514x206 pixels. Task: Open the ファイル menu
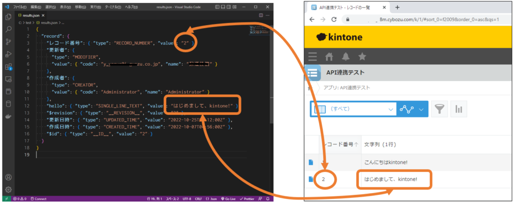(20, 7)
